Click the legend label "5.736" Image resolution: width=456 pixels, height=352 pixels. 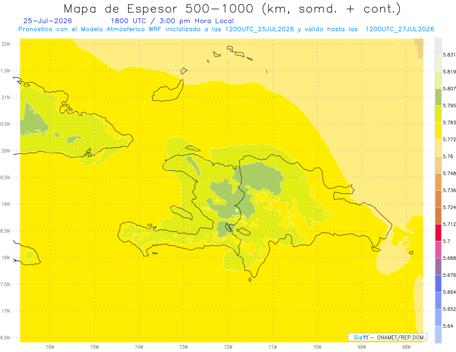[x=449, y=190]
